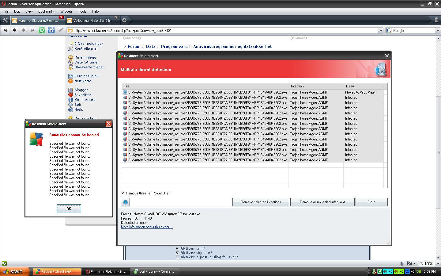Viewport: 441px width, 276px height.
Task: Click Programvare breadcrumb link
Action: [x=174, y=47]
